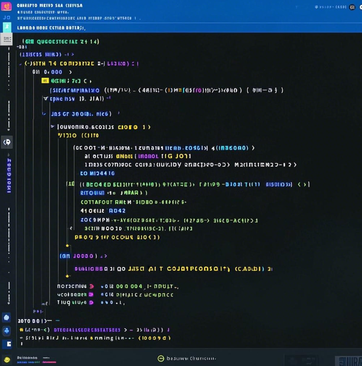
Task: Select the cyan 'MI24416'-like code line
Action: point(97,173)
